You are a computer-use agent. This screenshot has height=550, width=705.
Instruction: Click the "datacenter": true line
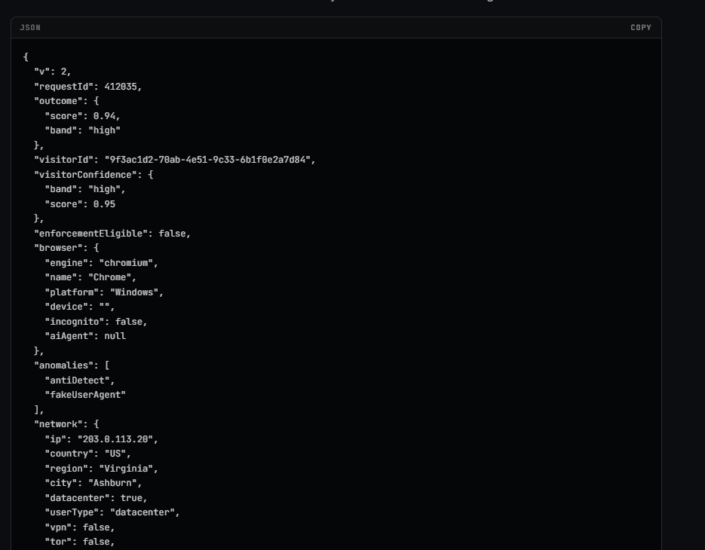coord(97,498)
